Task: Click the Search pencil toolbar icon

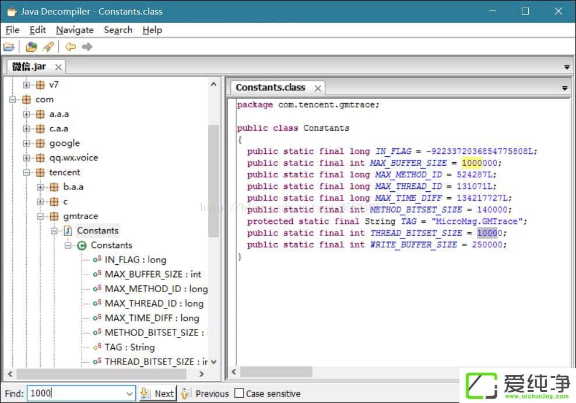Action: click(x=48, y=47)
